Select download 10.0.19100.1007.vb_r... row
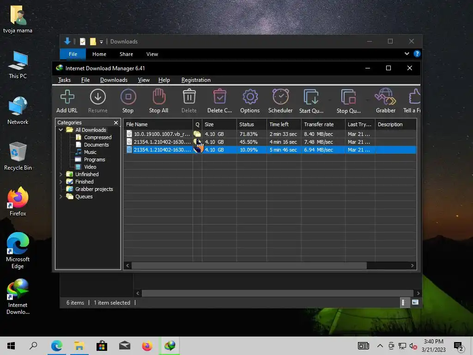473x355 pixels. click(x=270, y=134)
